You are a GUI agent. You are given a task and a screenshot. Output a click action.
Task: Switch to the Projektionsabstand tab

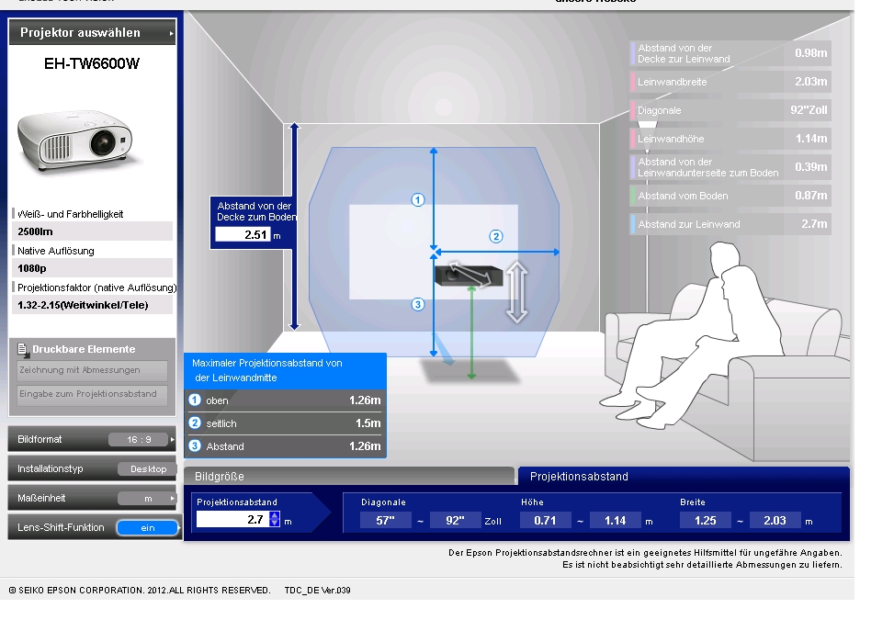[x=684, y=477]
